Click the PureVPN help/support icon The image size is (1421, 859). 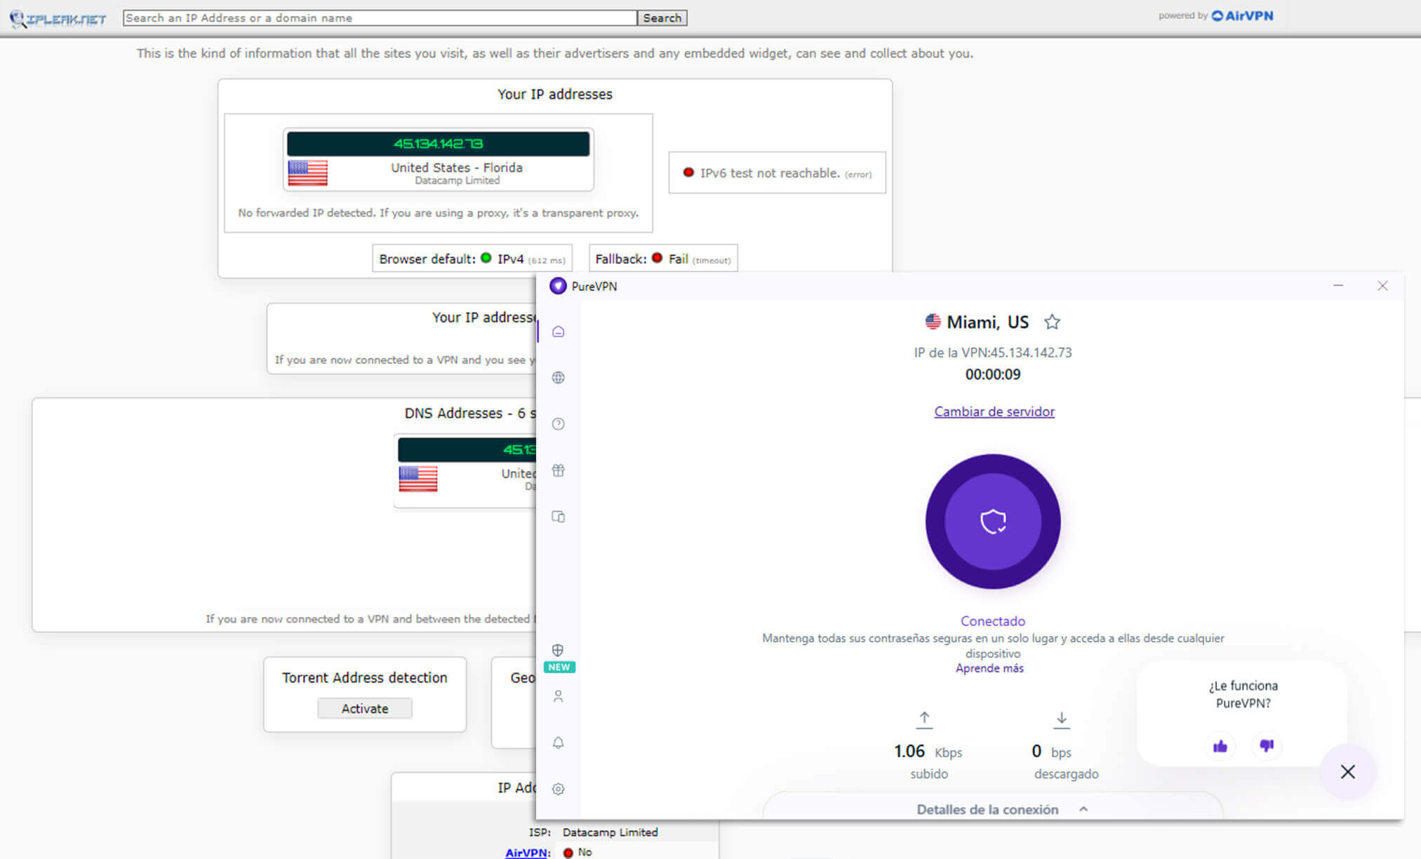[560, 424]
